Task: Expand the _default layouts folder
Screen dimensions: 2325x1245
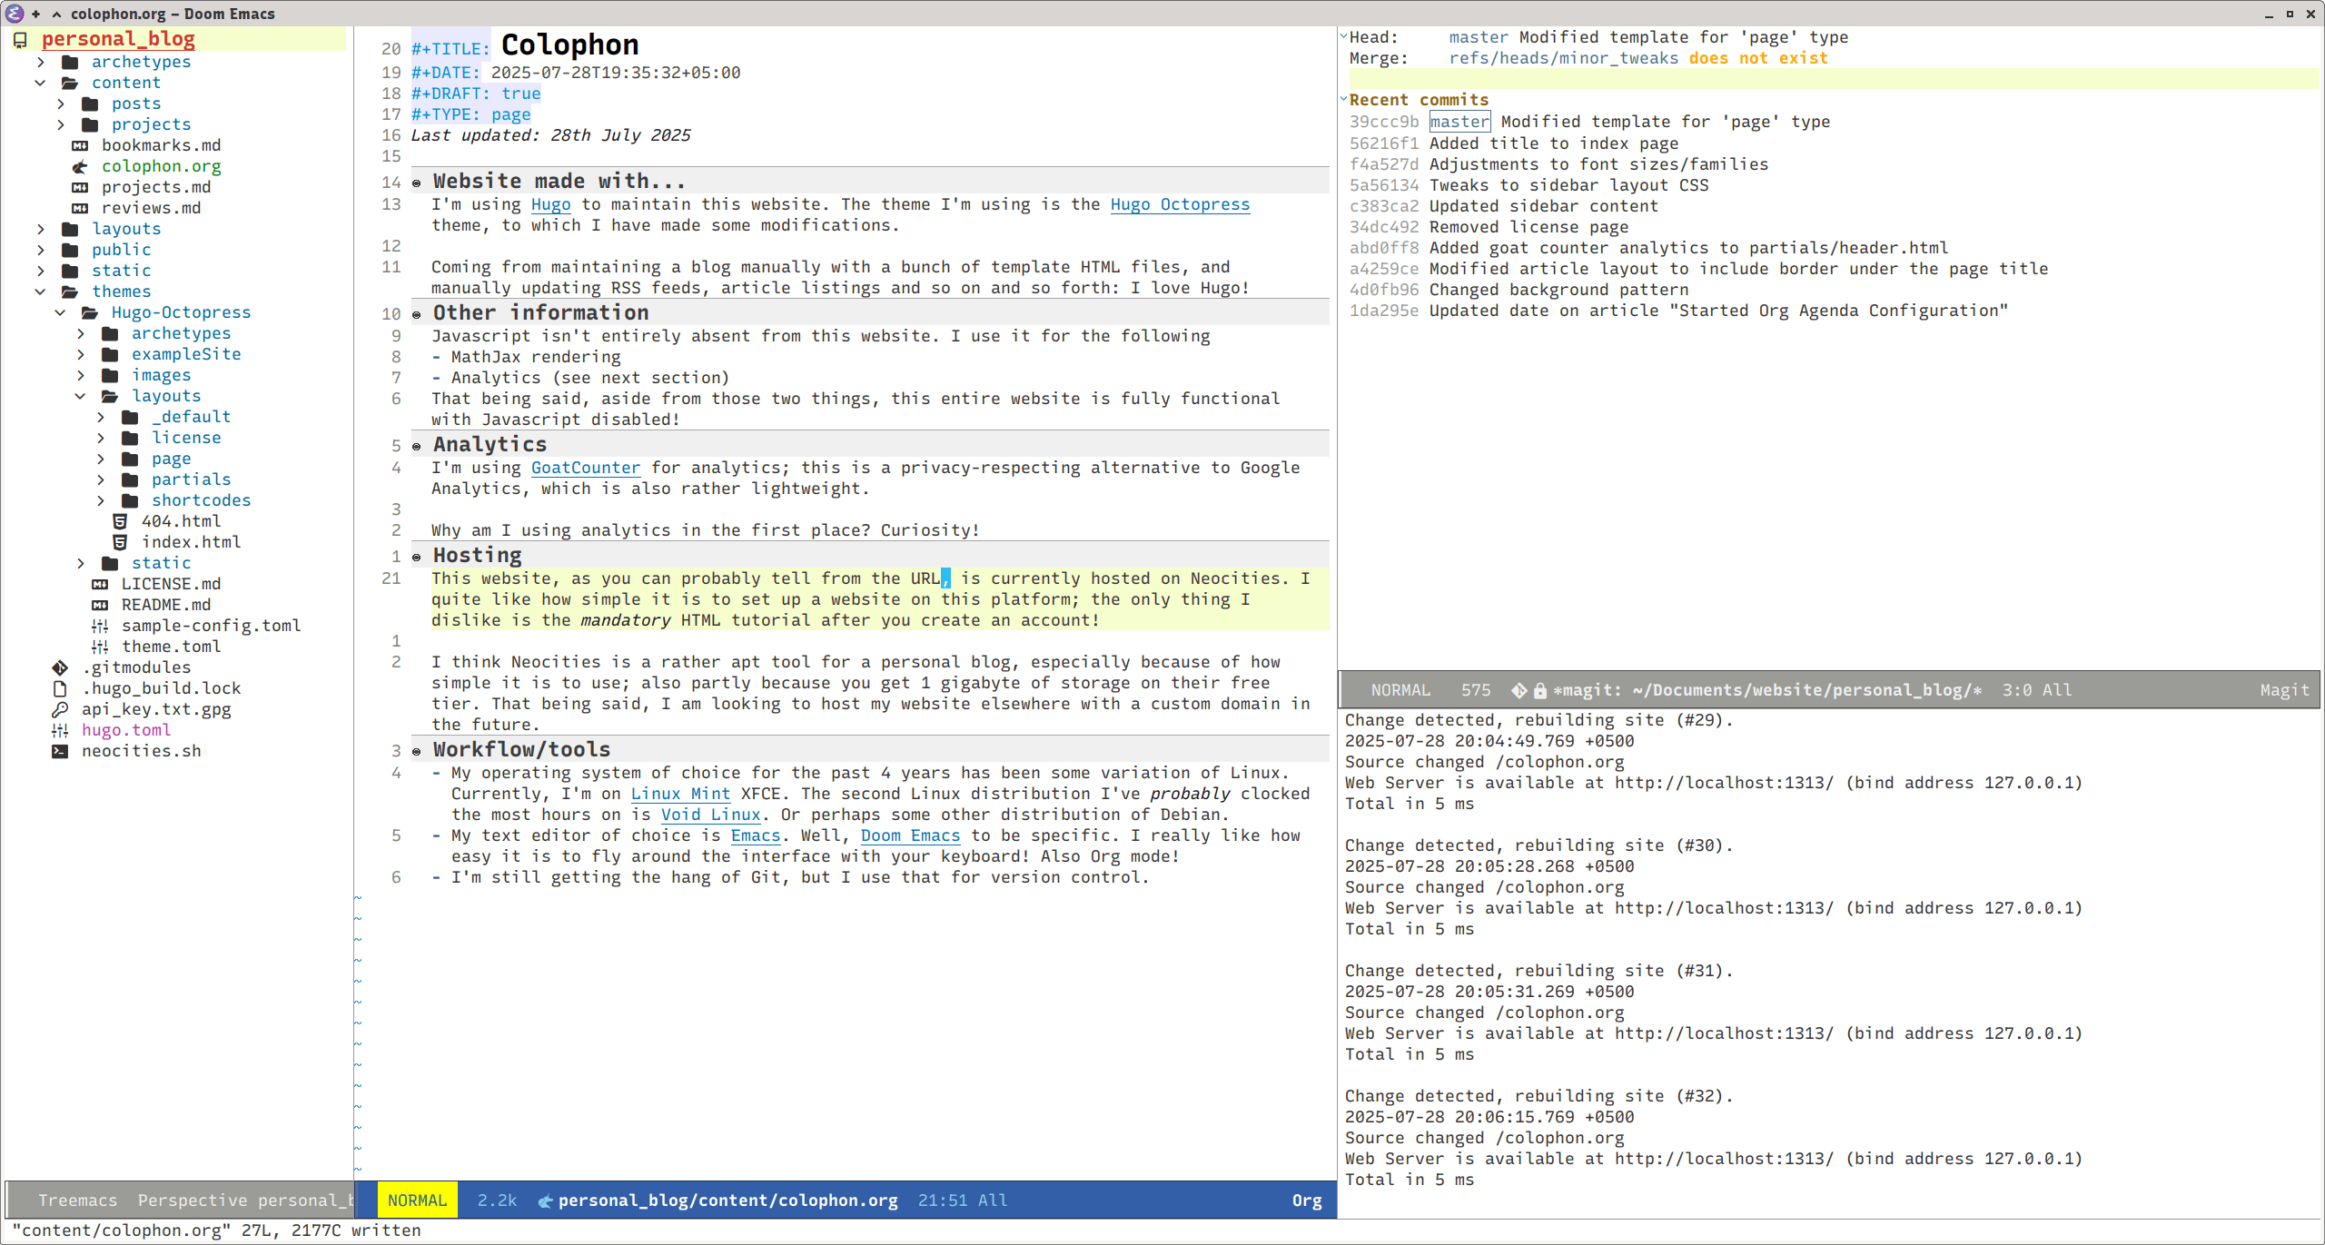Action: (x=101, y=417)
